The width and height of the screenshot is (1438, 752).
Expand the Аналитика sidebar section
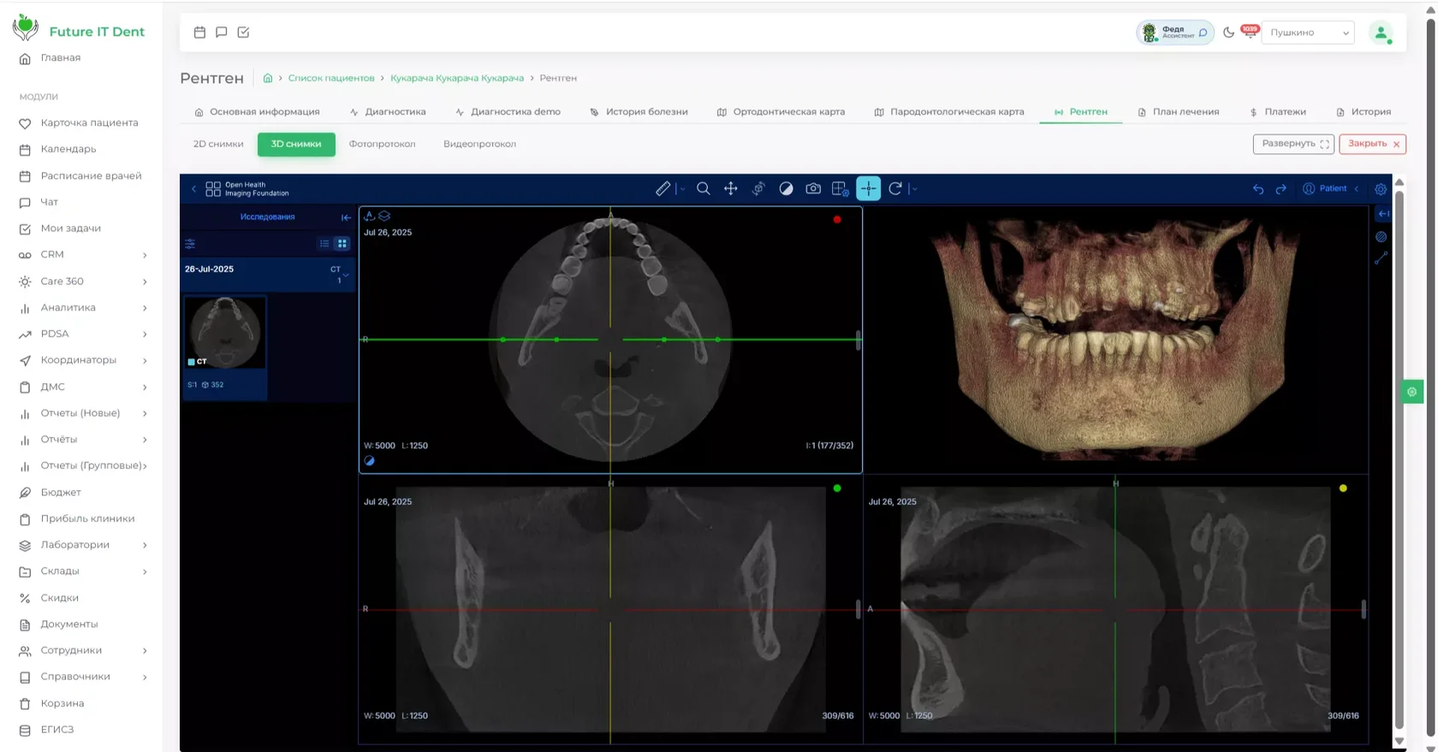pyautogui.click(x=83, y=308)
